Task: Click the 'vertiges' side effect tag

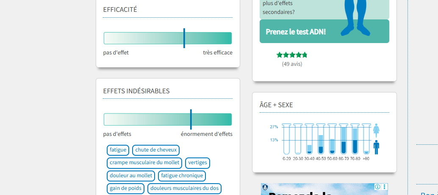Action: coord(197,163)
